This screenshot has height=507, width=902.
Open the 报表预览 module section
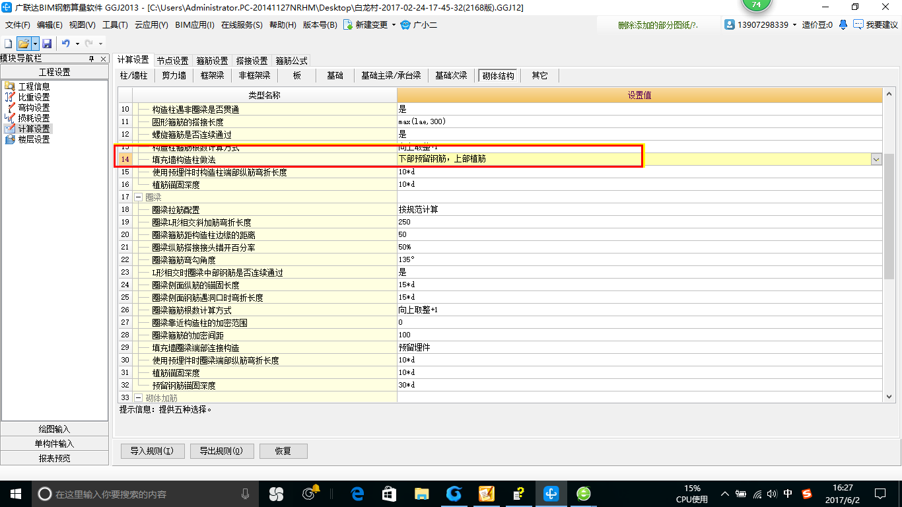coord(55,458)
